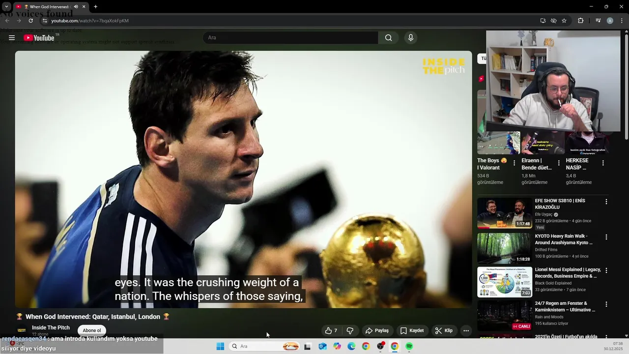Open the Inside The Pitch channel name
Viewport: 629px width, 354px height.
(51, 327)
